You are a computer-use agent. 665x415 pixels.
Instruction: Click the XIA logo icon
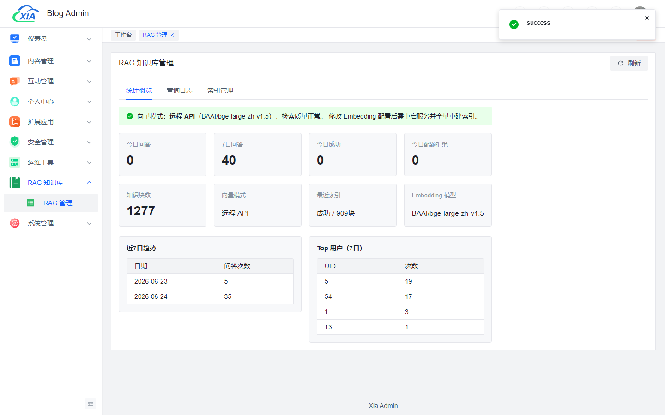(x=25, y=14)
